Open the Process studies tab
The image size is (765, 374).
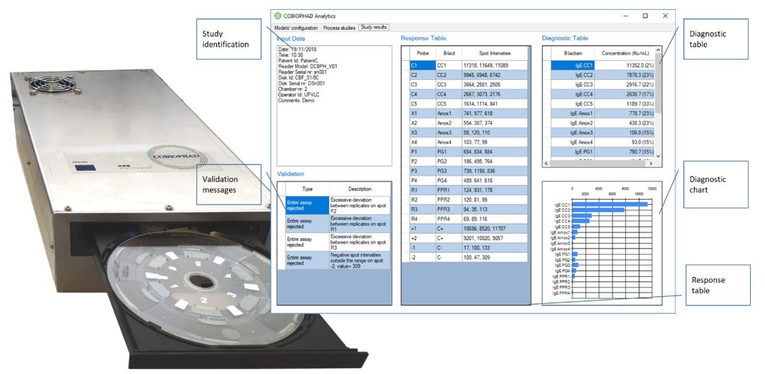point(339,28)
